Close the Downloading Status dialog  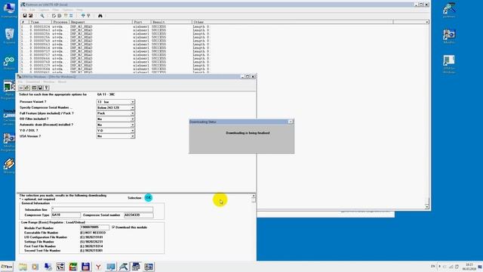click(x=290, y=122)
